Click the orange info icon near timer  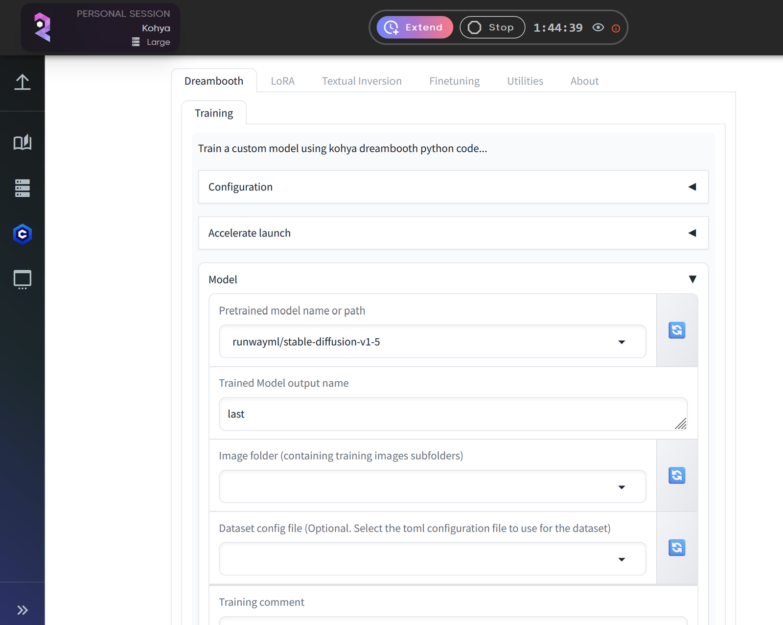click(616, 28)
